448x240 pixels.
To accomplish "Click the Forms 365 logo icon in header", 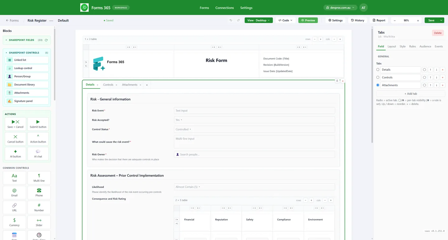I will point(84,7).
